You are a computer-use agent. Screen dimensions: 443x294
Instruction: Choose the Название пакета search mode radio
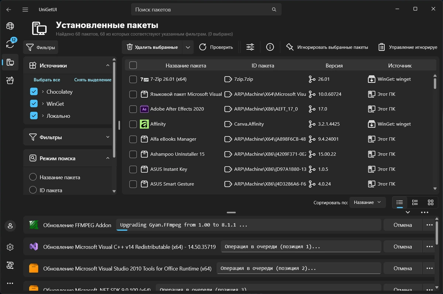pos(33,177)
